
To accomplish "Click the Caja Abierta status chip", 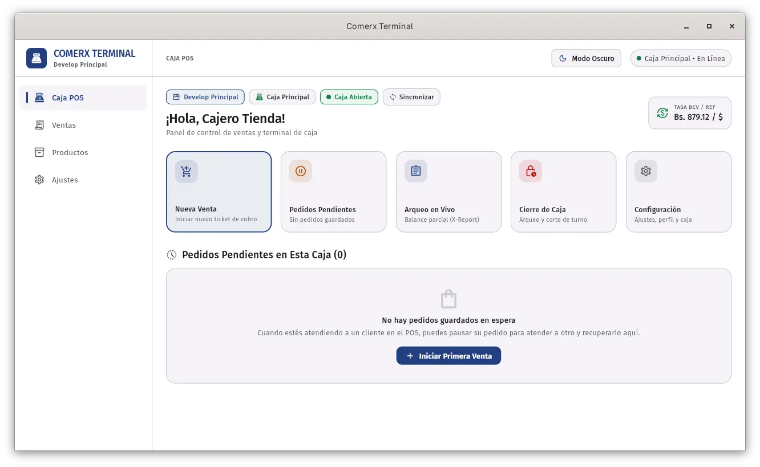I will 349,97.
